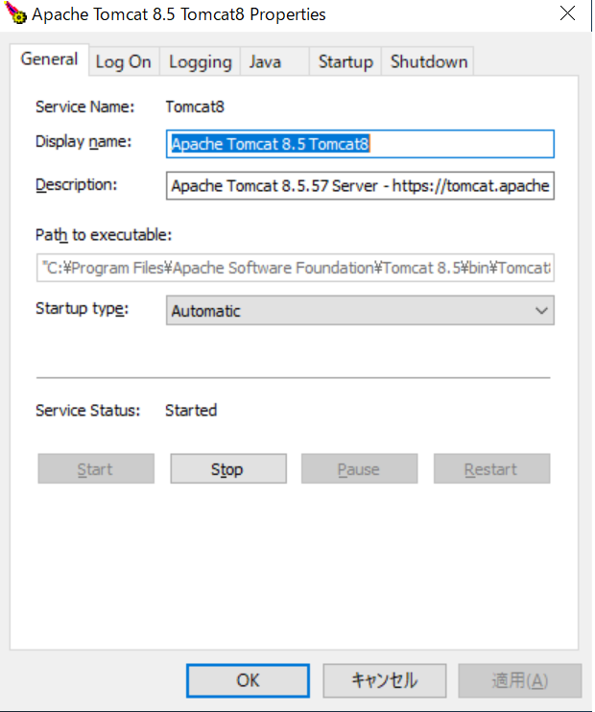Screen dimensions: 595x712
Task: Click the Pause service button
Action: (x=359, y=468)
